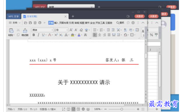
Task: Click the fullscreen icon in status bar
Action: coord(64,109)
